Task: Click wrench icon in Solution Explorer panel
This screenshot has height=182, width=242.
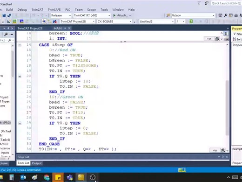Action: coord(6,34)
